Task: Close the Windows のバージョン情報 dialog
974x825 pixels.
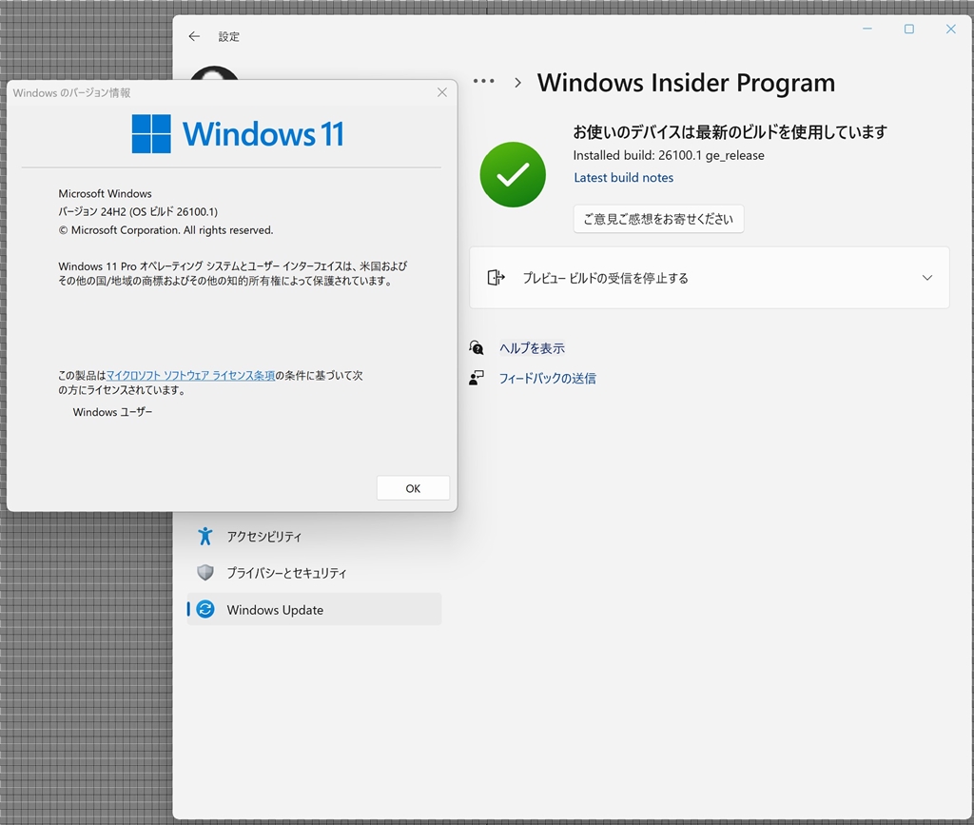Action: coord(442,92)
